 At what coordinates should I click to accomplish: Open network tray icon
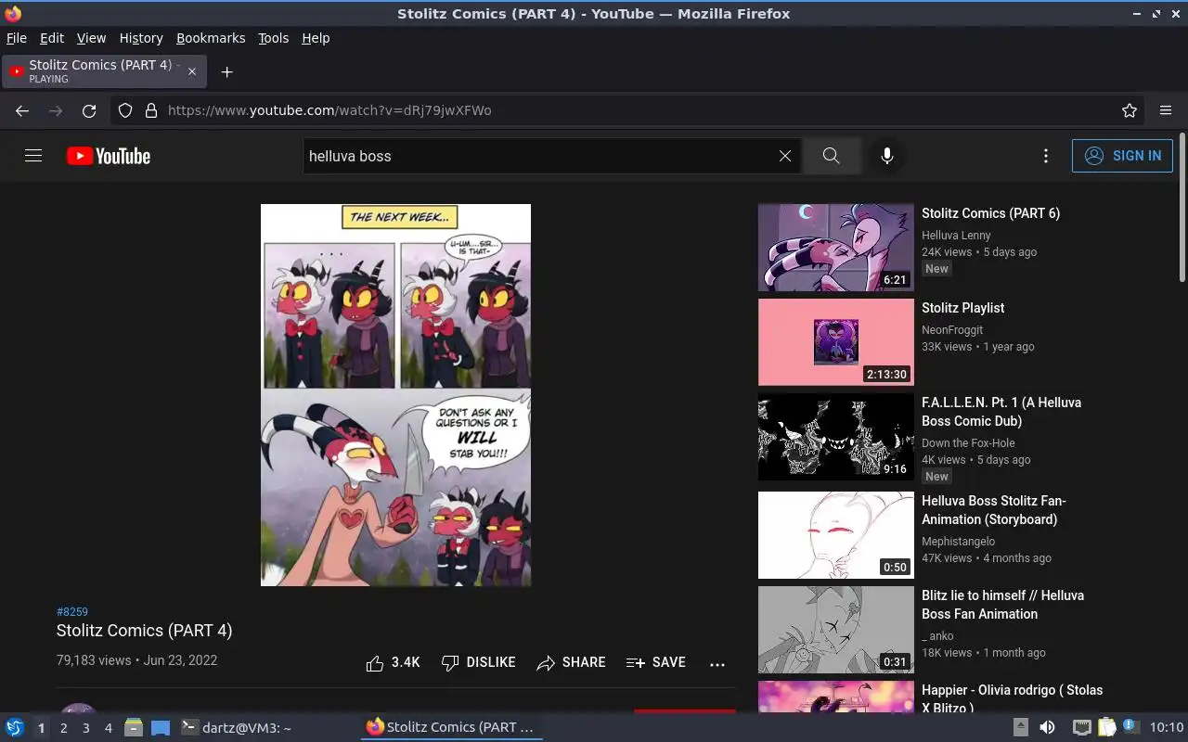point(1081,727)
